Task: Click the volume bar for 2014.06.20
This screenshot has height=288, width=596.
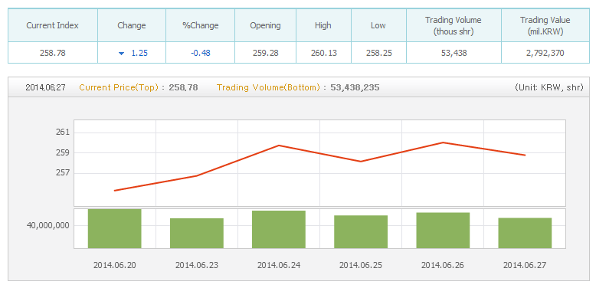Action: click(x=114, y=229)
